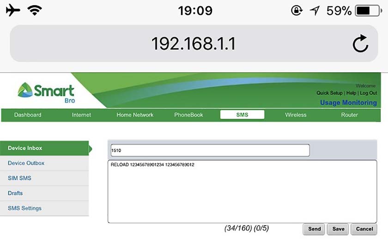Click the Cancel button
Viewport: 388px width, 252px height.
364,229
